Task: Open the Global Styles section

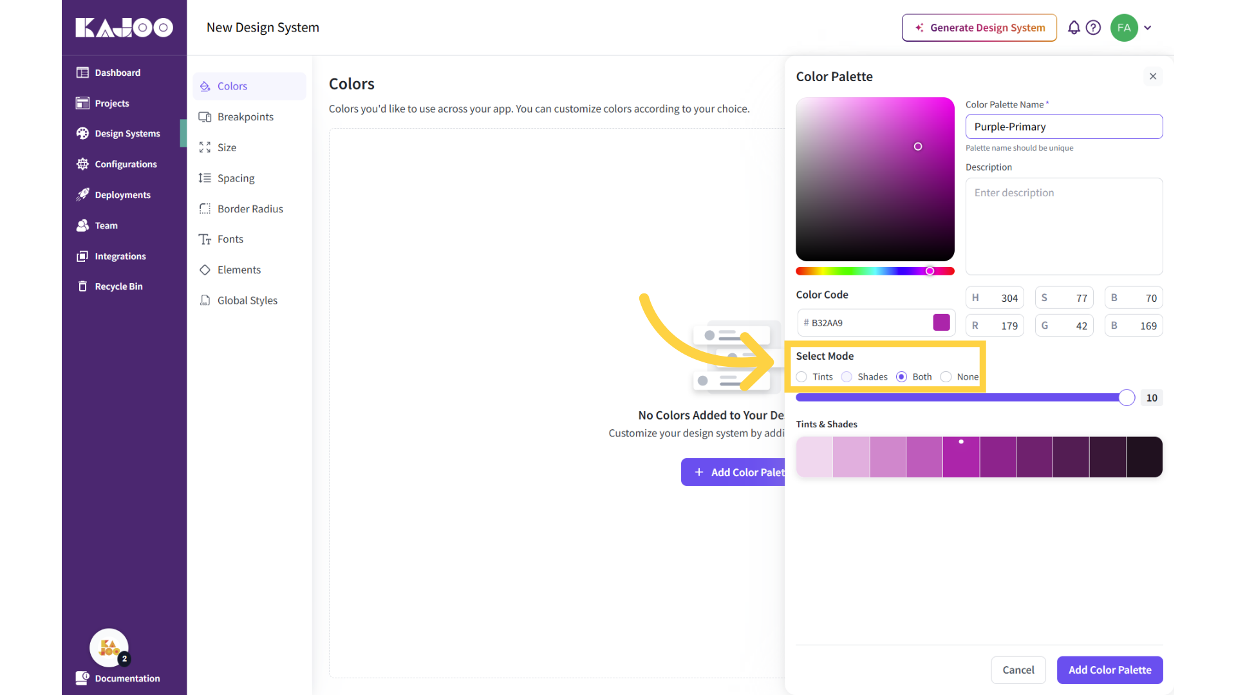Action: 249,300
